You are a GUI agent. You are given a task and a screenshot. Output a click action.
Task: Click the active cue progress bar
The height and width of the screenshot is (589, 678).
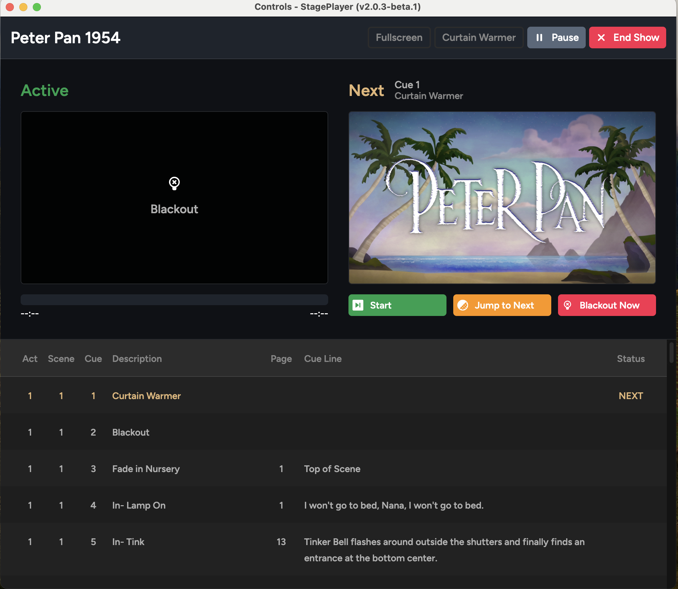[x=174, y=299]
